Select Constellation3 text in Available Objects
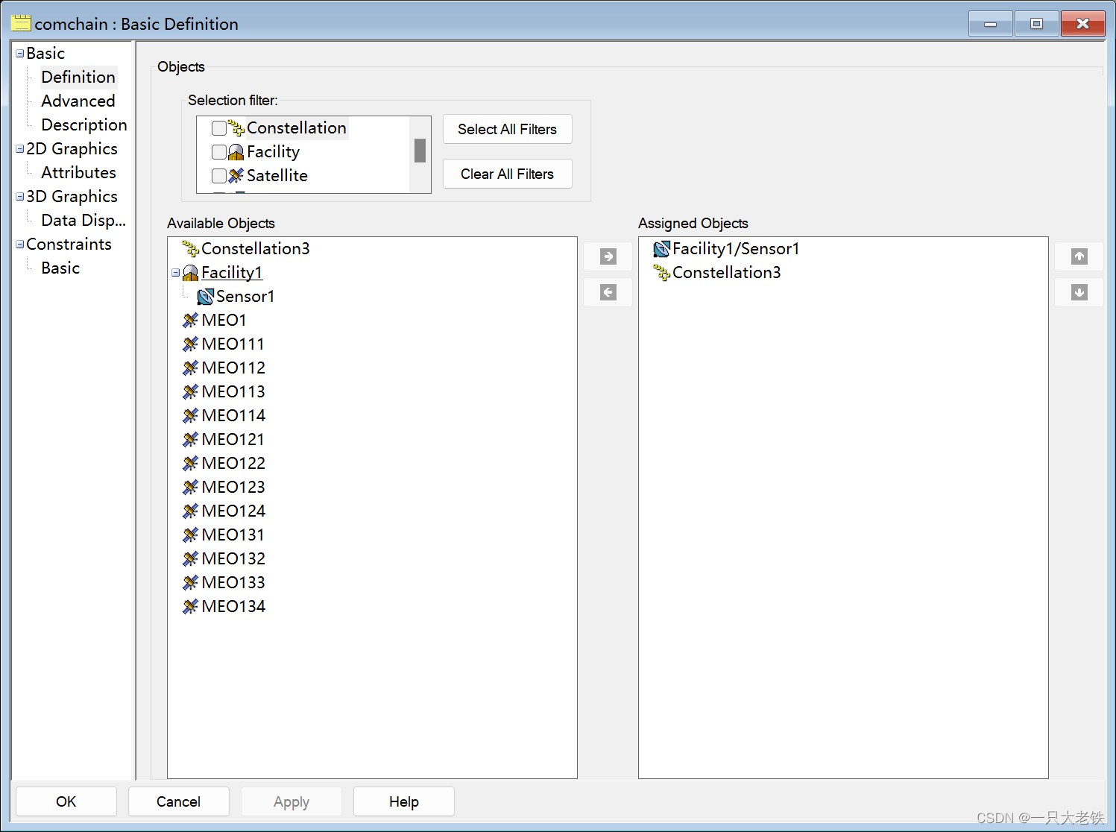The width and height of the screenshot is (1116, 832). tap(256, 249)
